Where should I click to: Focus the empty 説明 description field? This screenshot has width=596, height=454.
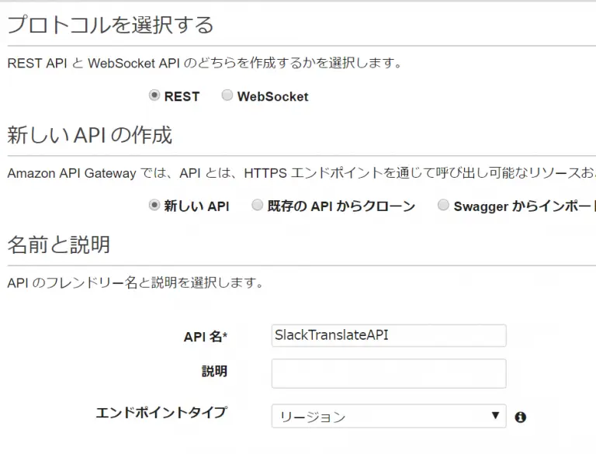(389, 373)
